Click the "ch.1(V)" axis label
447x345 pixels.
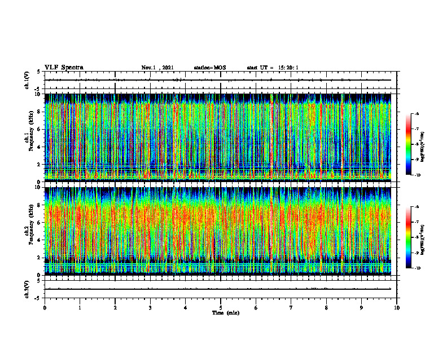click(27, 80)
